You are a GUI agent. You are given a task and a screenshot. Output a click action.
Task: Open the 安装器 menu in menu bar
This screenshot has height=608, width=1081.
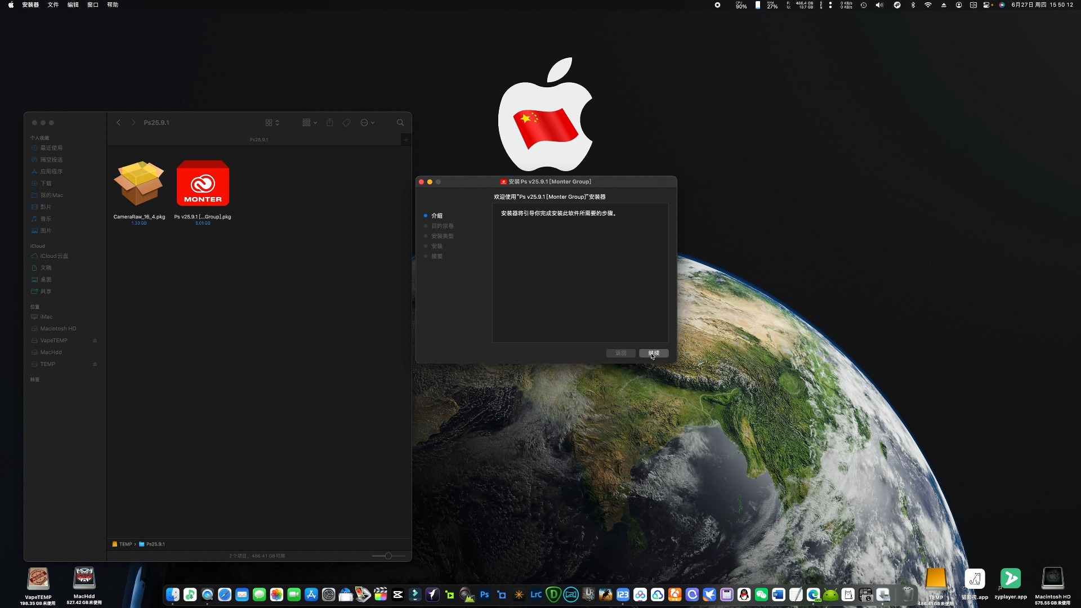point(30,5)
